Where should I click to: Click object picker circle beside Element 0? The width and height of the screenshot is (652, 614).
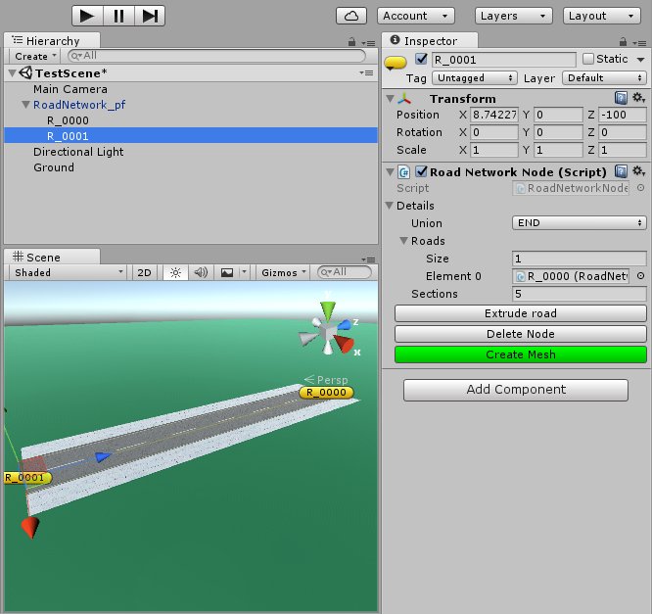[641, 276]
